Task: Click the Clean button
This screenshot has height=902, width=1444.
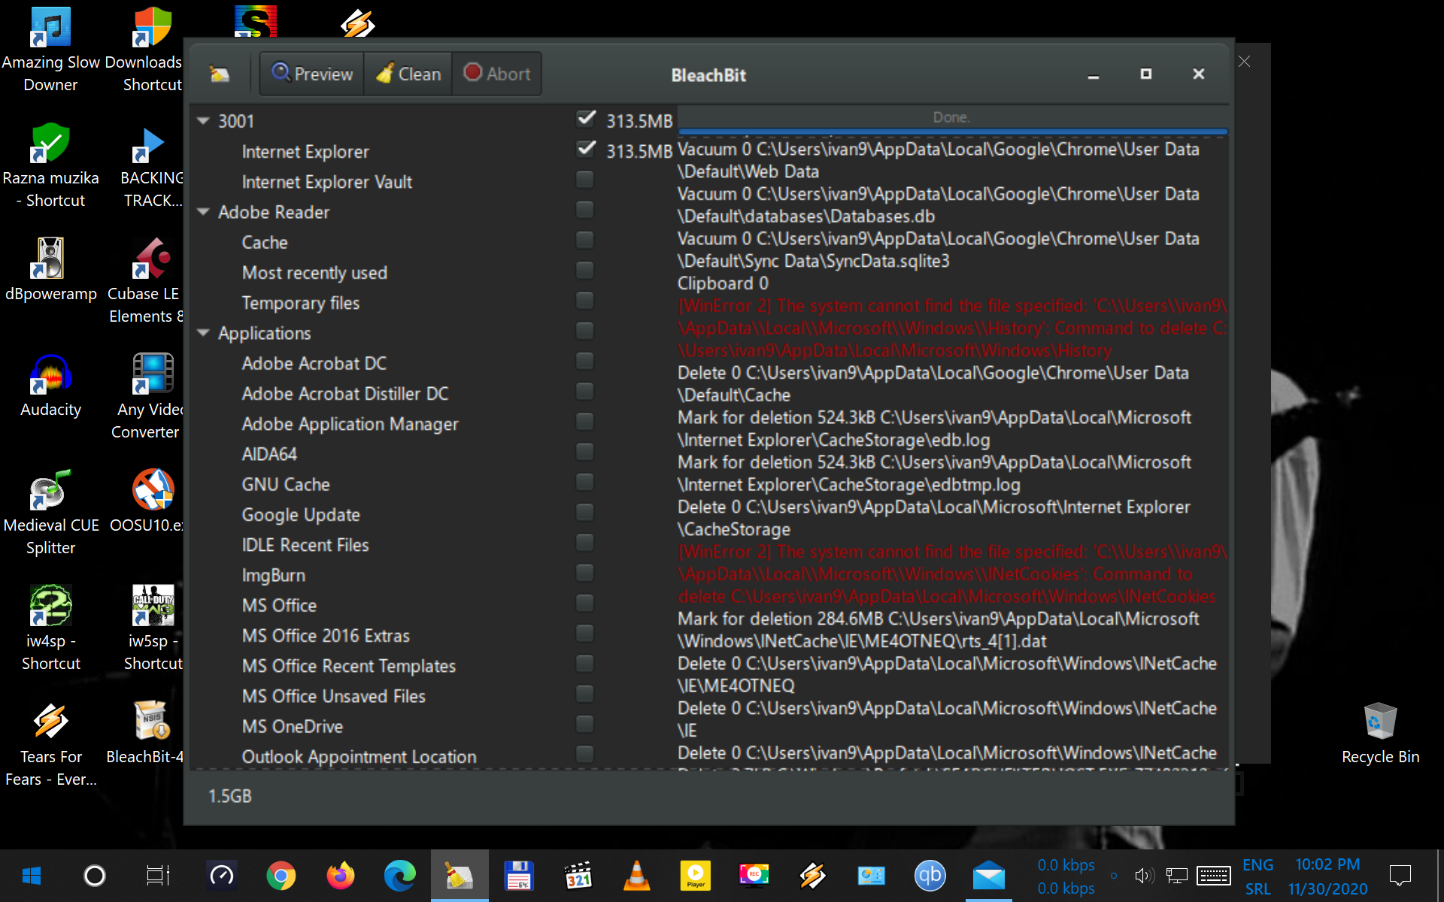Action: click(x=408, y=73)
